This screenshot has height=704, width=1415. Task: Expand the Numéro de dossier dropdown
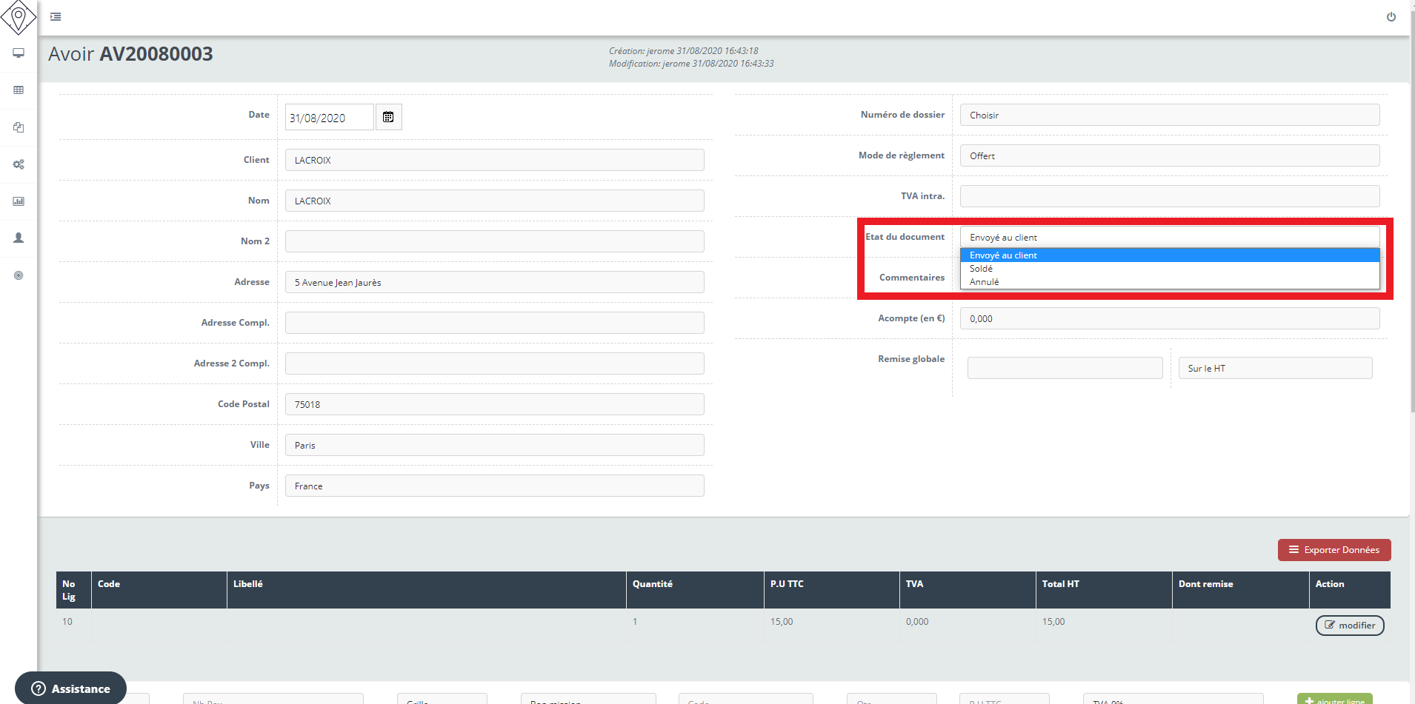point(1169,115)
